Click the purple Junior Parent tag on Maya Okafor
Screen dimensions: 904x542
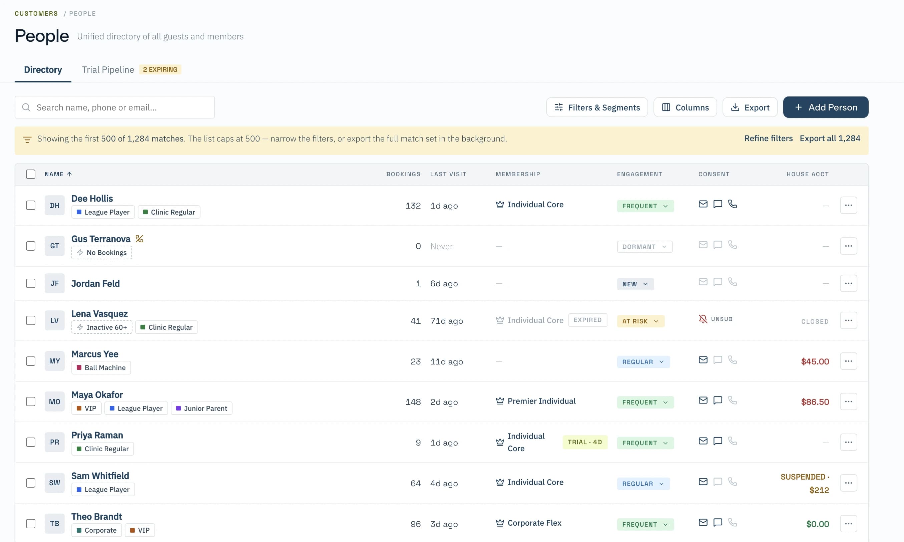click(201, 408)
